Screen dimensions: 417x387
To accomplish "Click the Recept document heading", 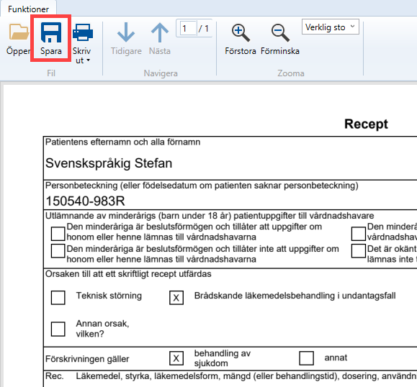I will [x=366, y=124].
